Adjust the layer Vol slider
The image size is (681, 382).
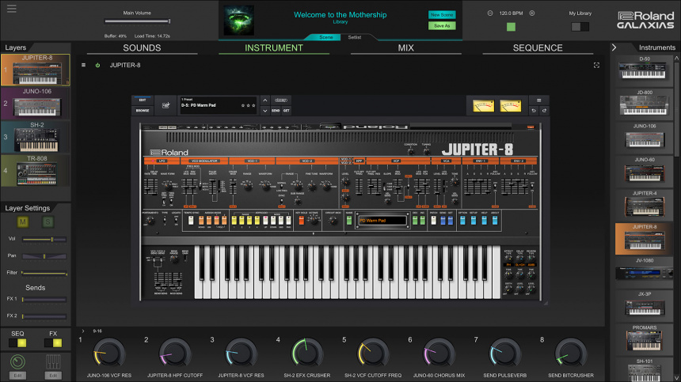(x=44, y=240)
